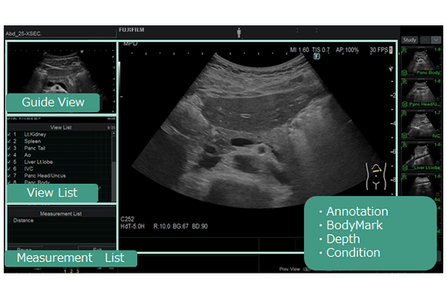Check the Distance measurement checkbox
This screenshot has width=447, height=298.
pos(10,221)
